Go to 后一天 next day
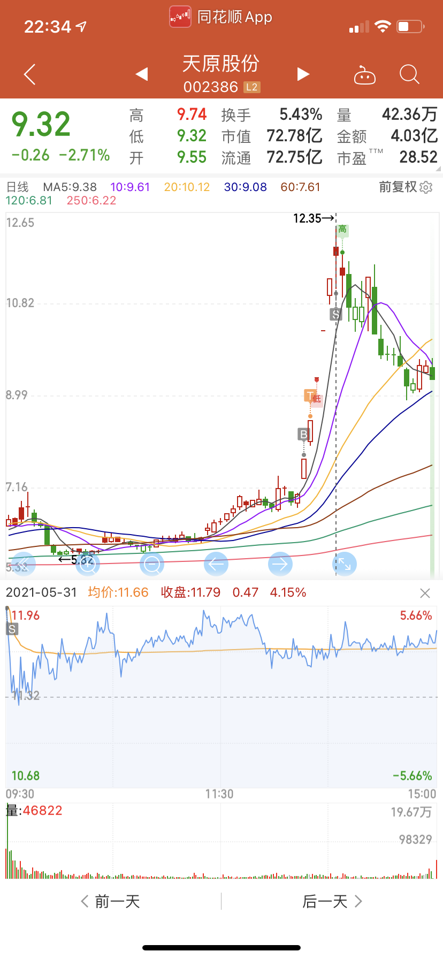 pyautogui.click(x=332, y=902)
